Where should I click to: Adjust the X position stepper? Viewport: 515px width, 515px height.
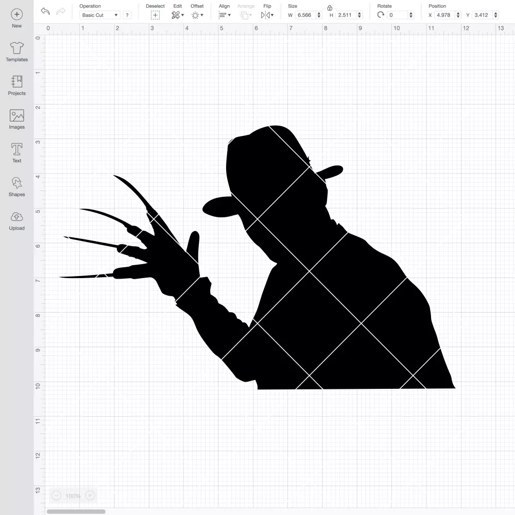[x=458, y=15]
